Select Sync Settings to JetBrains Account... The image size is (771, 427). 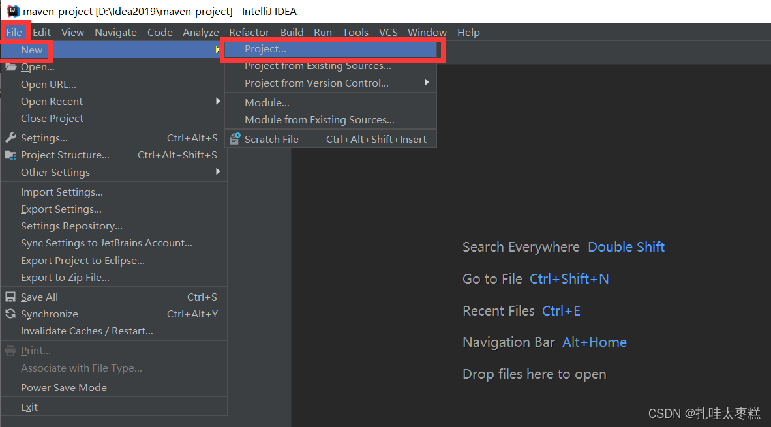tap(114, 243)
